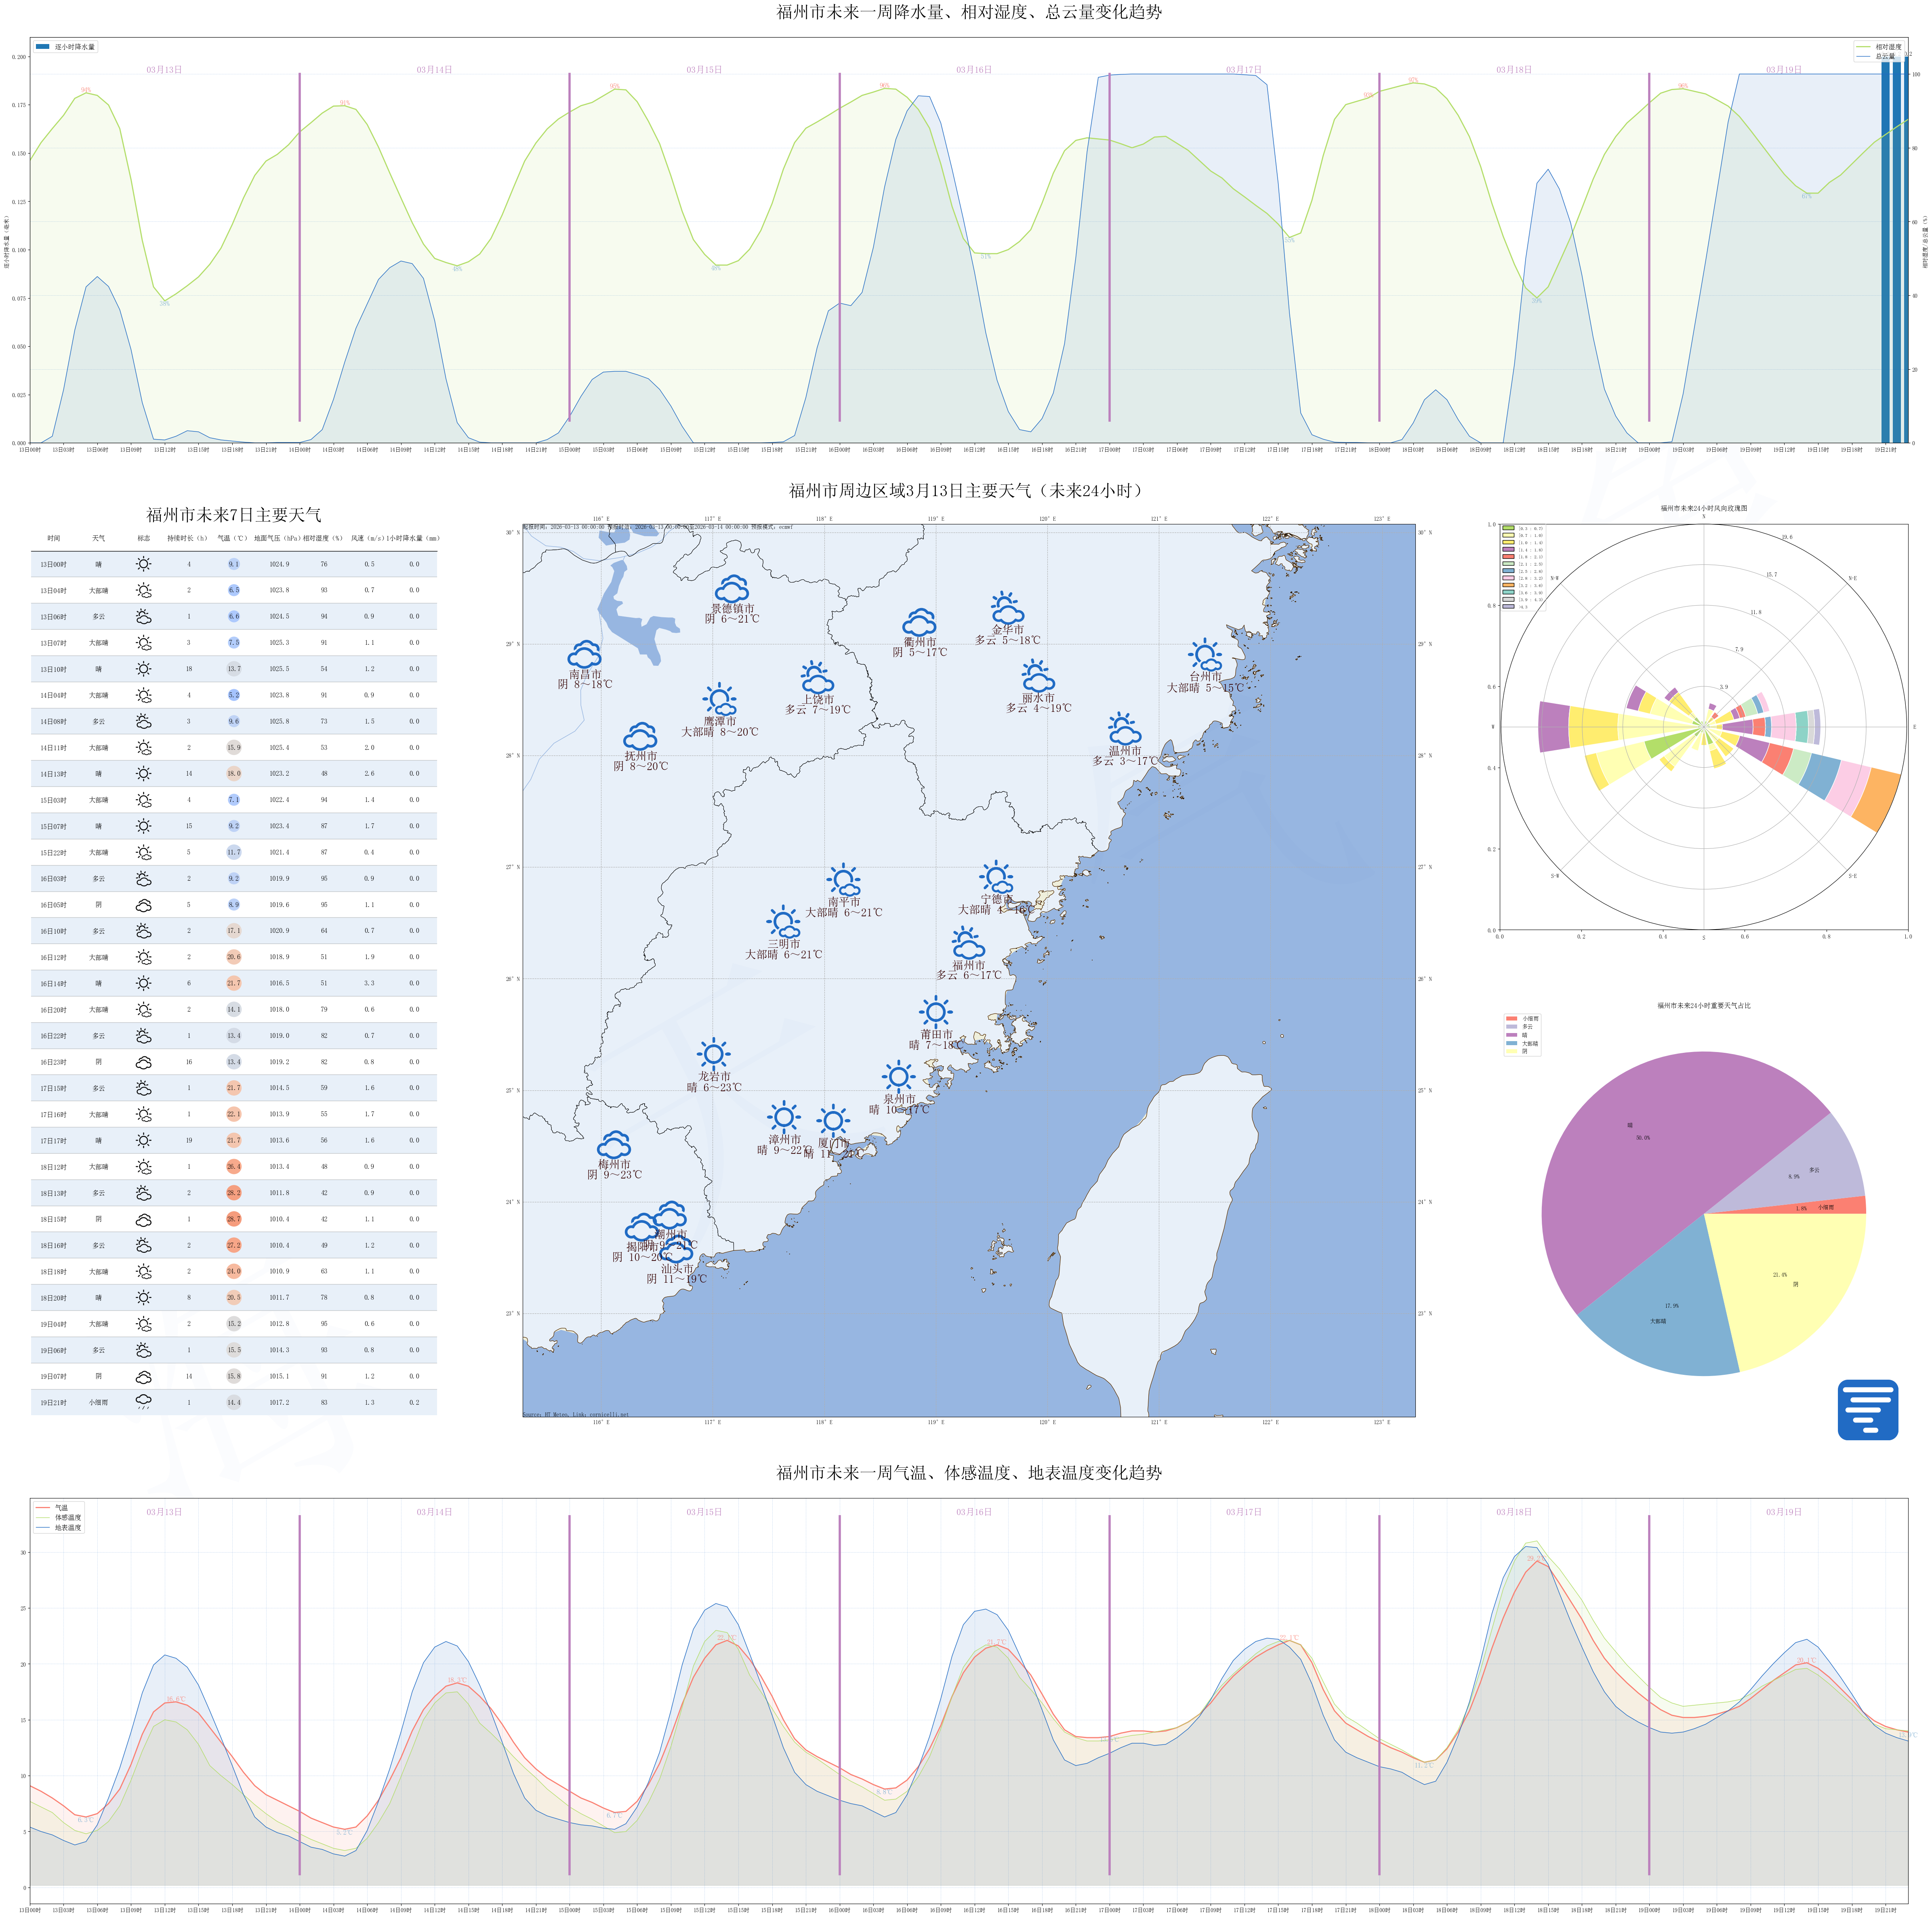Click the 相对湿度 legend entry
Viewport: 1932px width, 1917px height.
click(1888, 47)
